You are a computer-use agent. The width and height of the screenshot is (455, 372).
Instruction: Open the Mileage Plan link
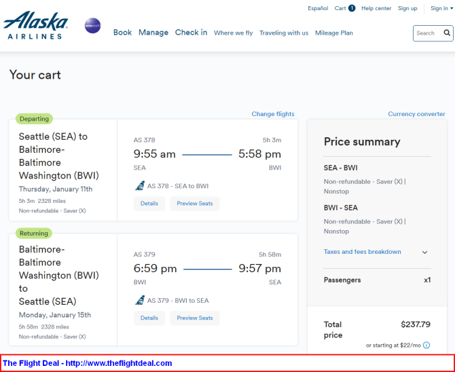[x=334, y=33]
